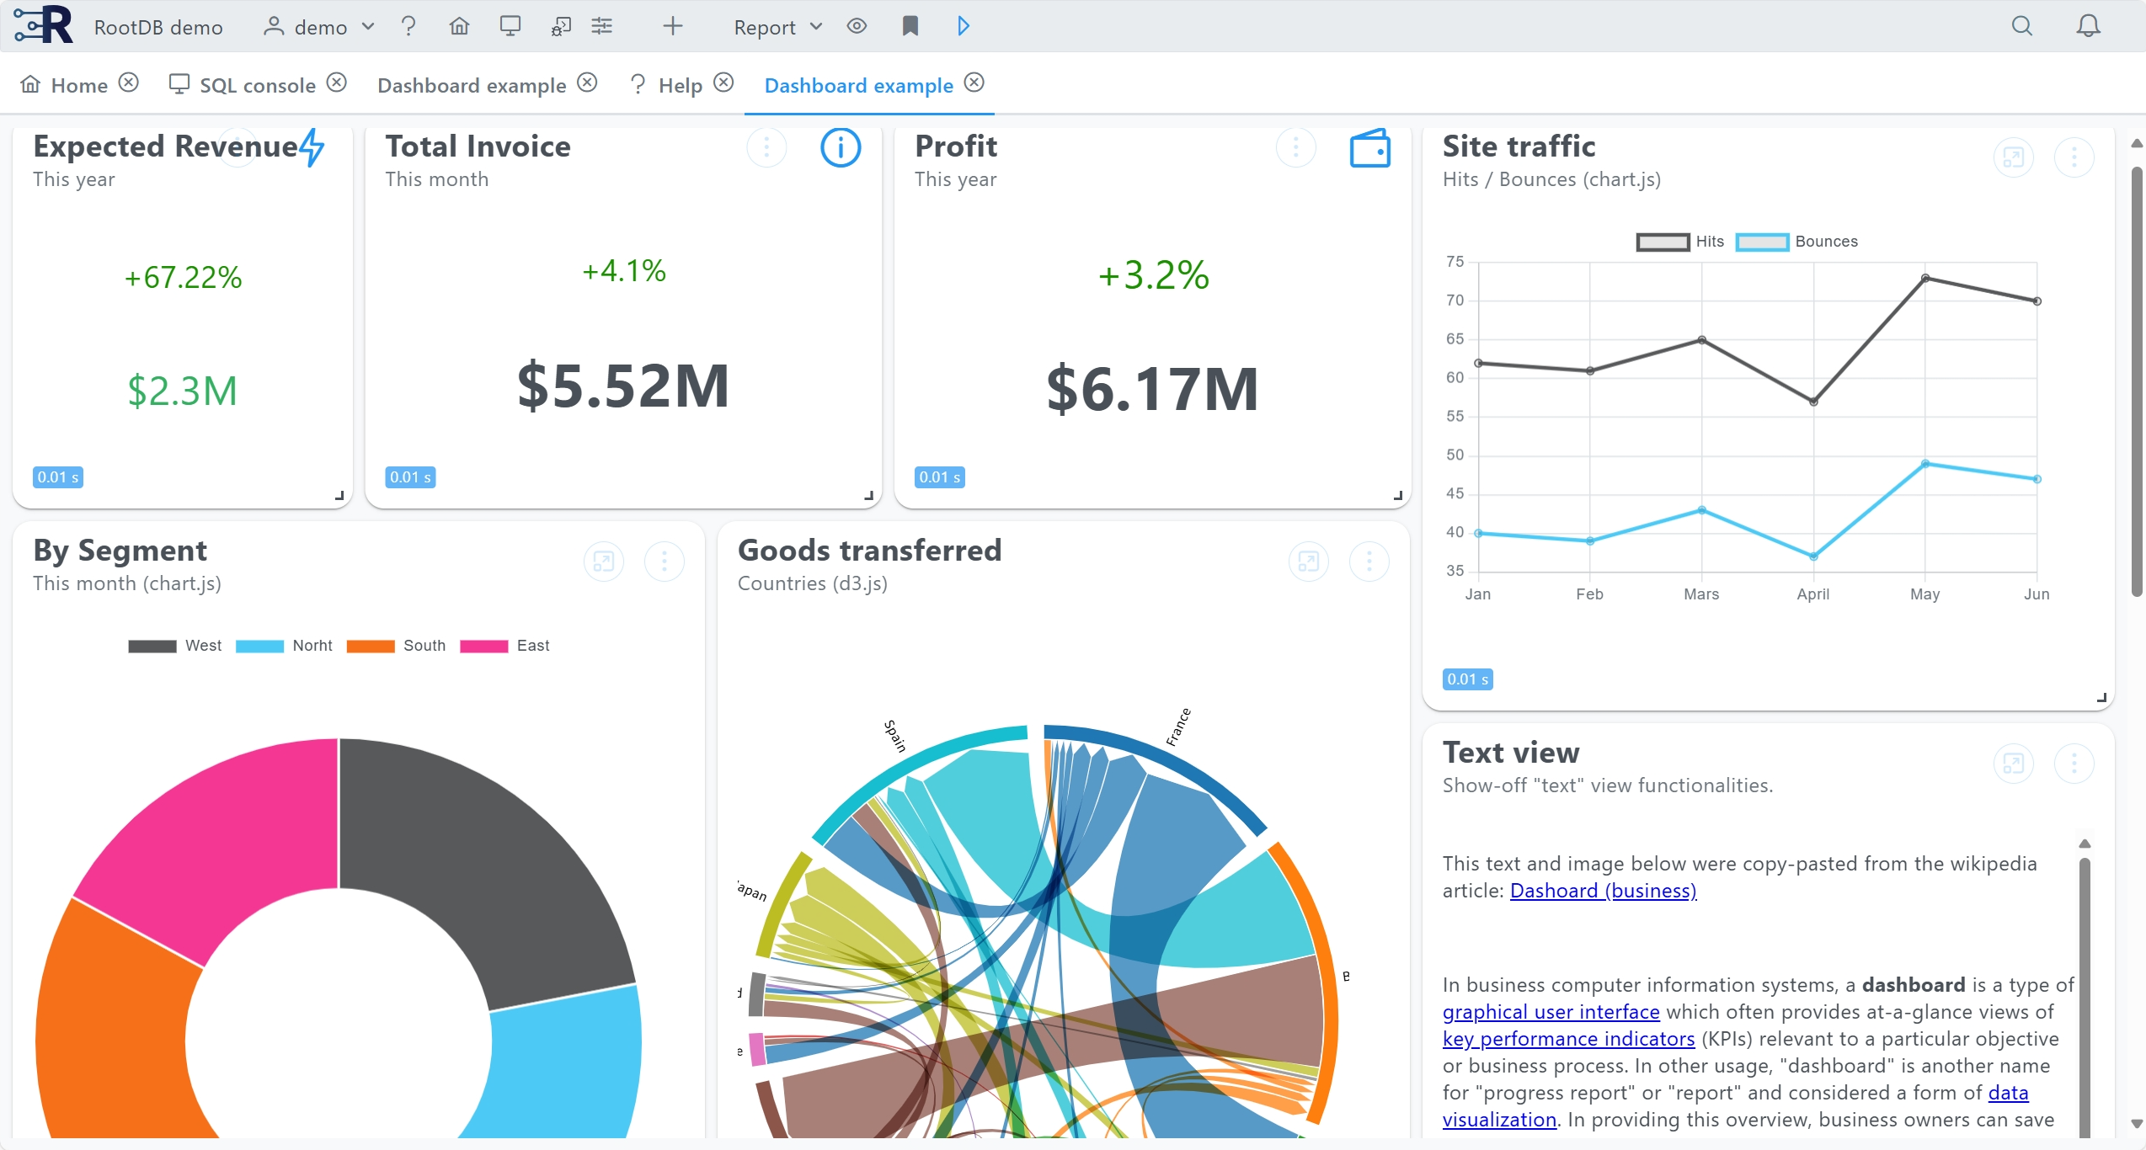Select the active Dashboard example tab
Image resolution: width=2146 pixels, height=1150 pixels.
click(x=858, y=85)
